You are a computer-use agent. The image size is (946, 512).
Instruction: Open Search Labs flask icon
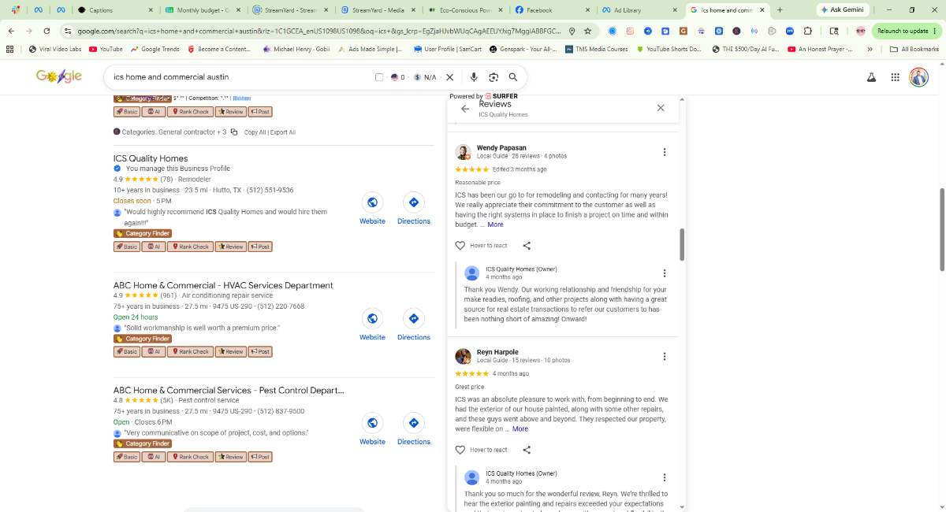871,77
